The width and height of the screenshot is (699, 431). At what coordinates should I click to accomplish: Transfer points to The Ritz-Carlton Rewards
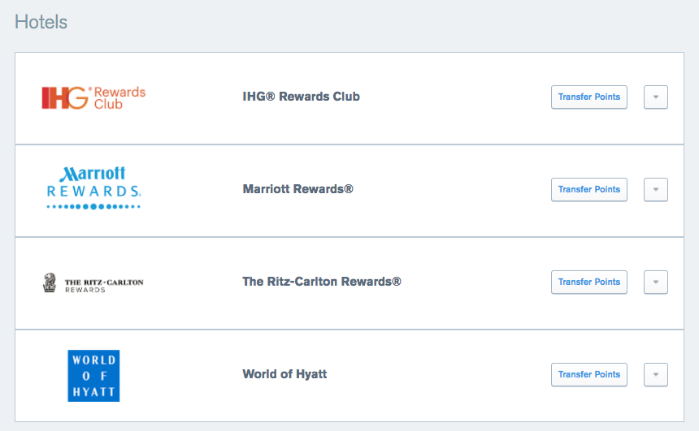coord(589,282)
